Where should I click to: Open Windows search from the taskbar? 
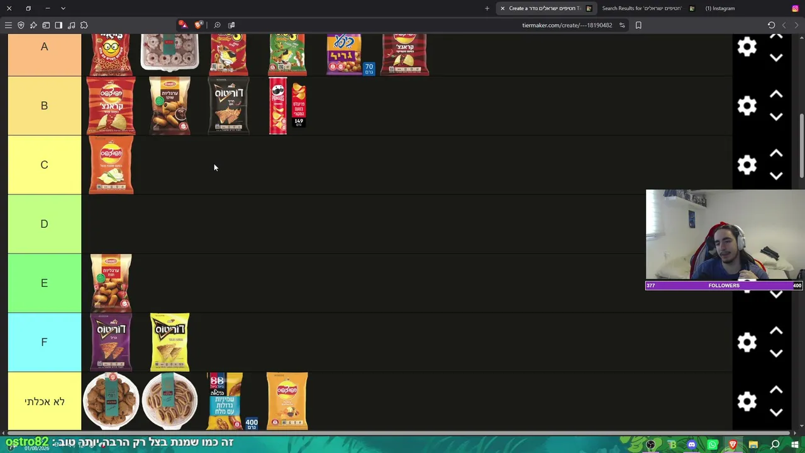pos(775,445)
